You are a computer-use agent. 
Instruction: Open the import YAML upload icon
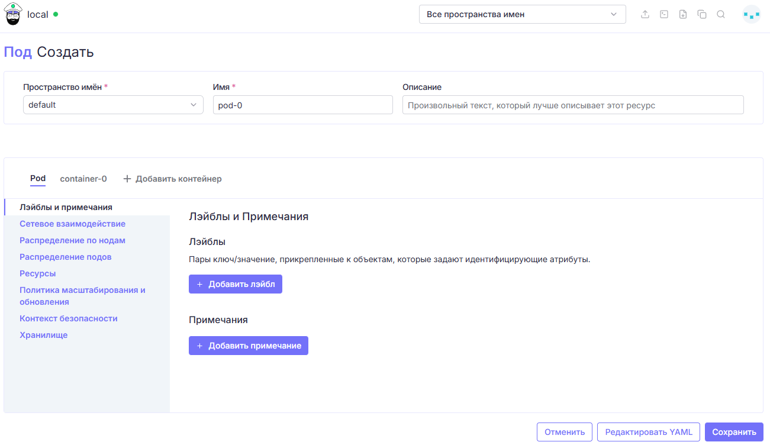click(x=645, y=14)
